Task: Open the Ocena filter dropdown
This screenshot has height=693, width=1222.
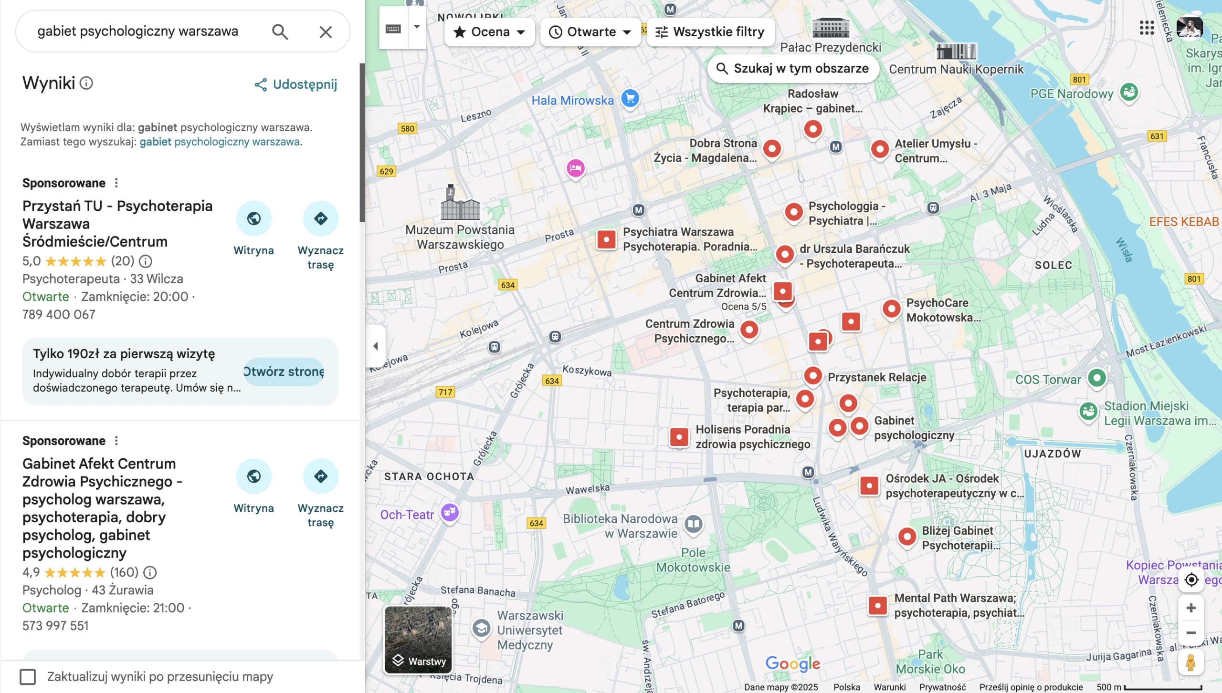Action: (x=489, y=32)
